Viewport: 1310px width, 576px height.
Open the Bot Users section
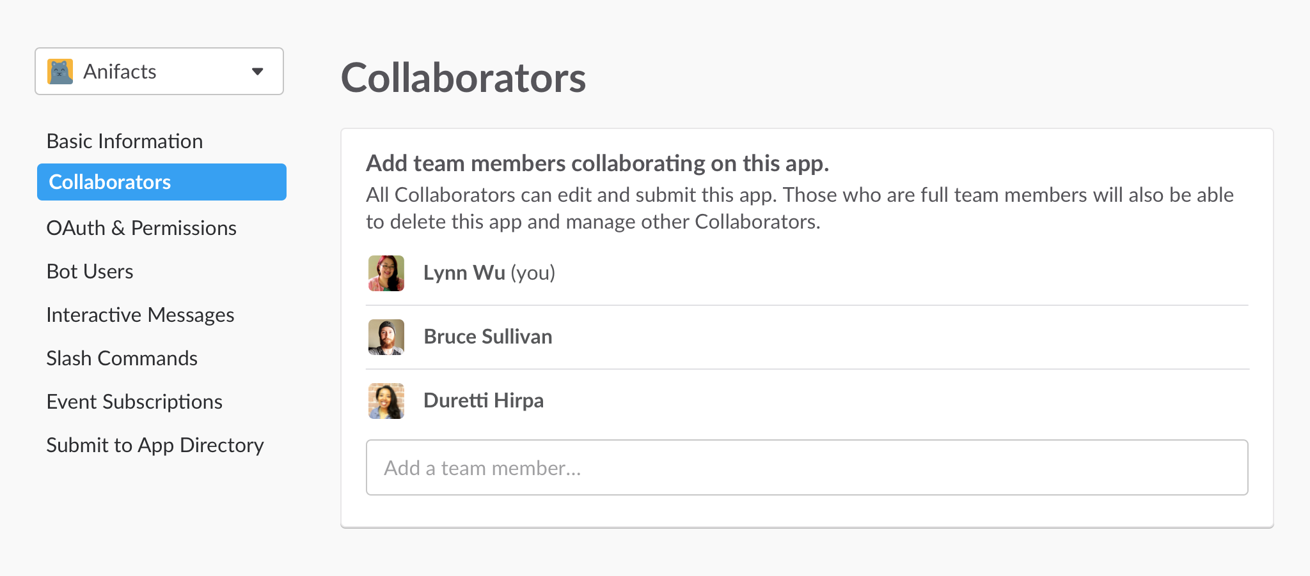coord(90,271)
